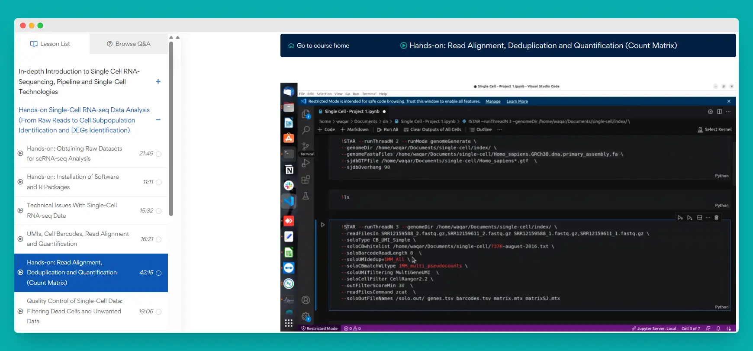Screen dimensions: 753x351
Task: Open the TeamViewer icon in the Ubuntu dock
Action: click(x=289, y=268)
